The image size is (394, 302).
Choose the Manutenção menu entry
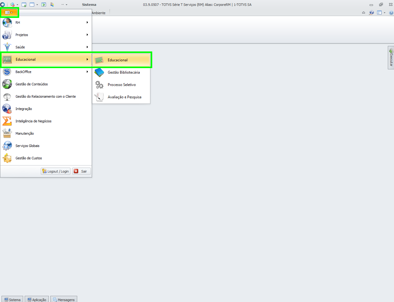pyautogui.click(x=46, y=133)
